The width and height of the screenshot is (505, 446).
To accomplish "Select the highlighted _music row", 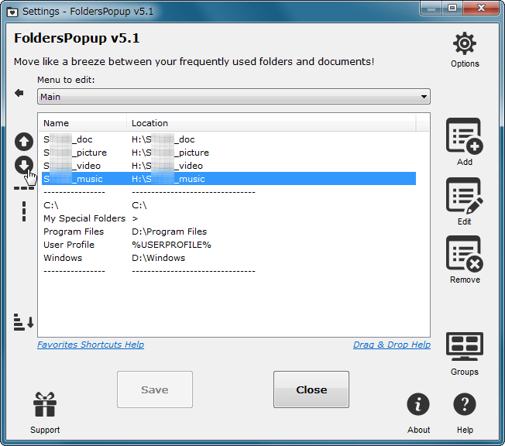I will [228, 179].
